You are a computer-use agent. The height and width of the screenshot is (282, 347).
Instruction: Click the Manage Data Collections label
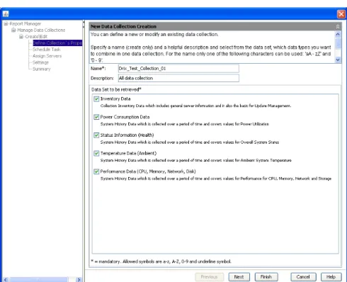pyautogui.click(x=41, y=30)
